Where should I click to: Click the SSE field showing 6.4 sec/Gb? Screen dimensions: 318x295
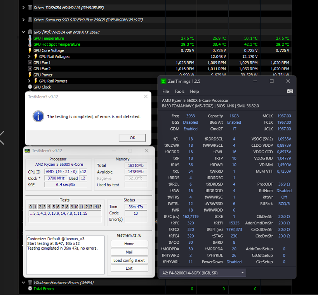coord(66,185)
